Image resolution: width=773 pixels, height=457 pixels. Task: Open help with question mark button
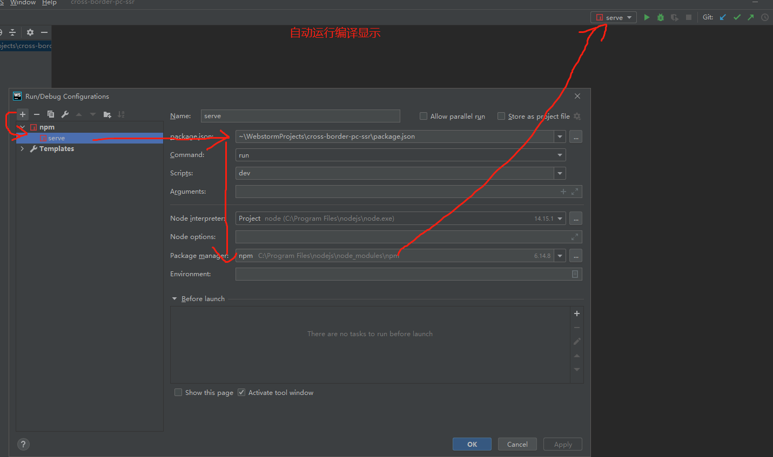[23, 444]
